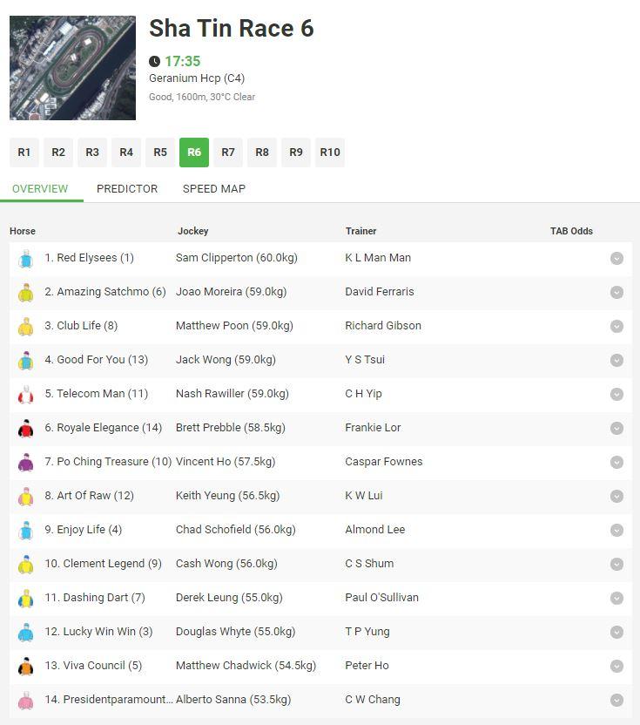Image resolution: width=640 pixels, height=725 pixels.
Task: Switch to the Predictor tab
Action: (x=127, y=188)
